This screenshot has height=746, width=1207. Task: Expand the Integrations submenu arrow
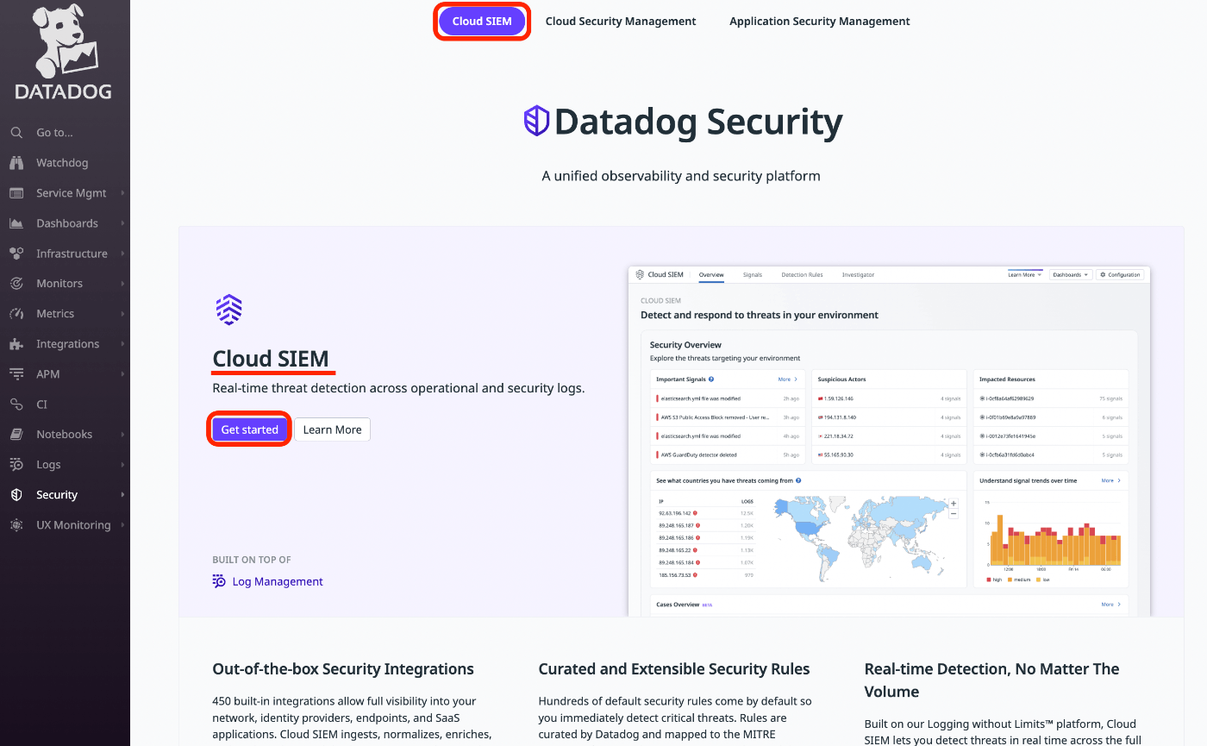[x=123, y=344]
